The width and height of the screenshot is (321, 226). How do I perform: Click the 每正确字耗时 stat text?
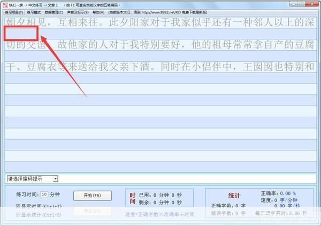pyautogui.click(x=281, y=213)
